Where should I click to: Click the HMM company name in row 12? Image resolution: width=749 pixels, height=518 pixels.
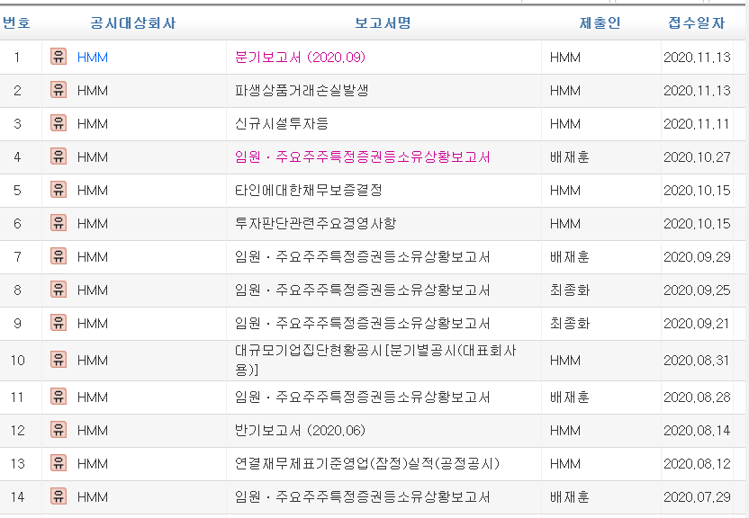(x=93, y=431)
